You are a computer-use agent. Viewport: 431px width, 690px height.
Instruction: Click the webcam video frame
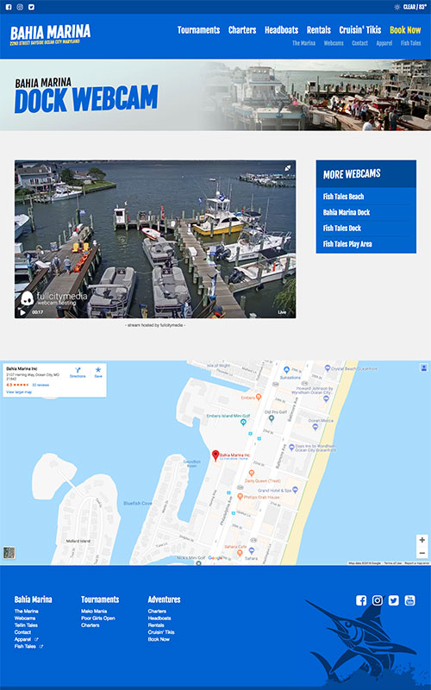click(x=155, y=239)
